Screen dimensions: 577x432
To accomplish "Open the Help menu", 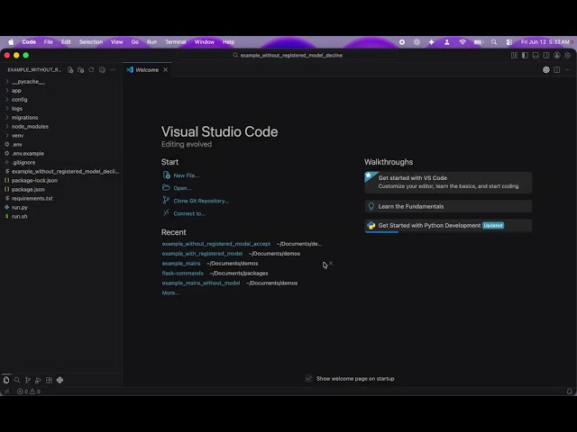I will point(228,42).
